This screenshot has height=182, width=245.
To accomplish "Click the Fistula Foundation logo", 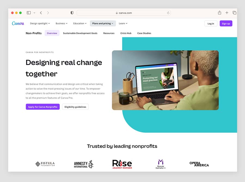I will coord(45,164).
